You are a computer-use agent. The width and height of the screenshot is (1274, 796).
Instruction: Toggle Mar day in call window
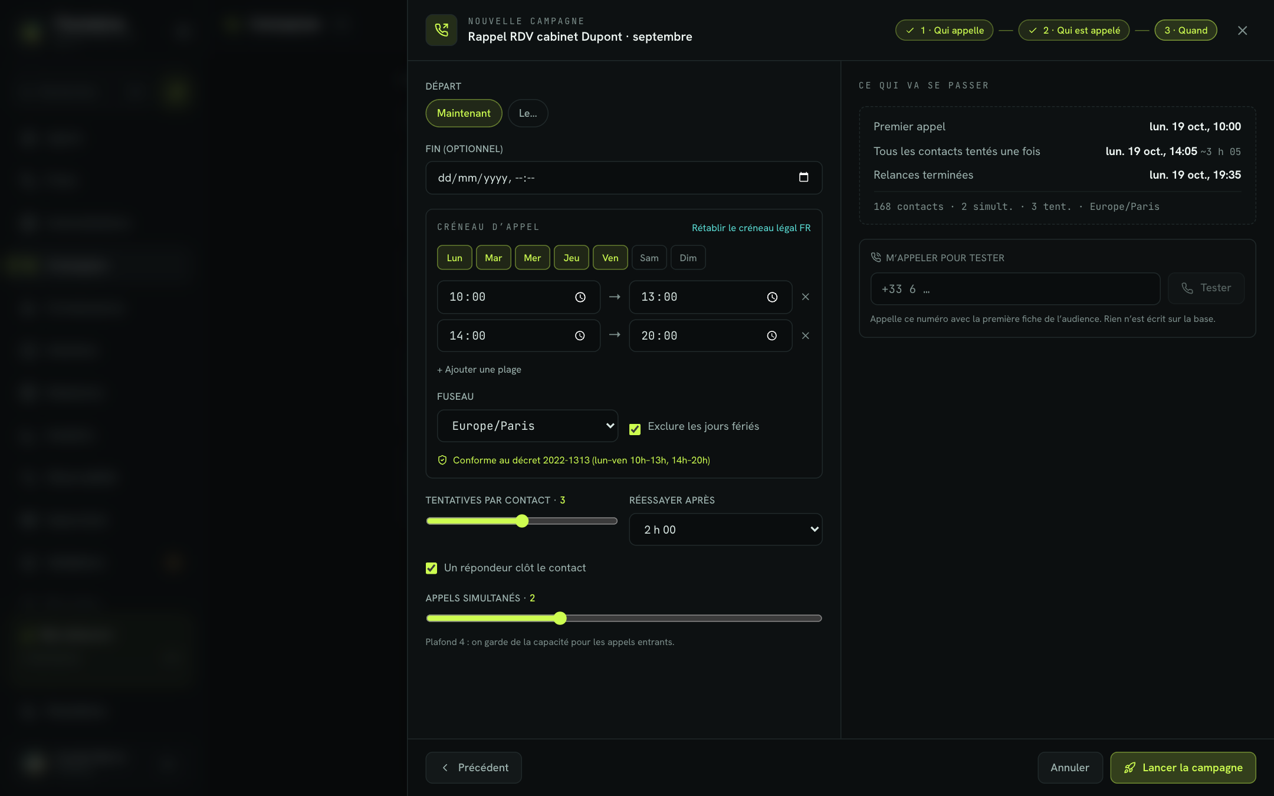pyautogui.click(x=493, y=258)
